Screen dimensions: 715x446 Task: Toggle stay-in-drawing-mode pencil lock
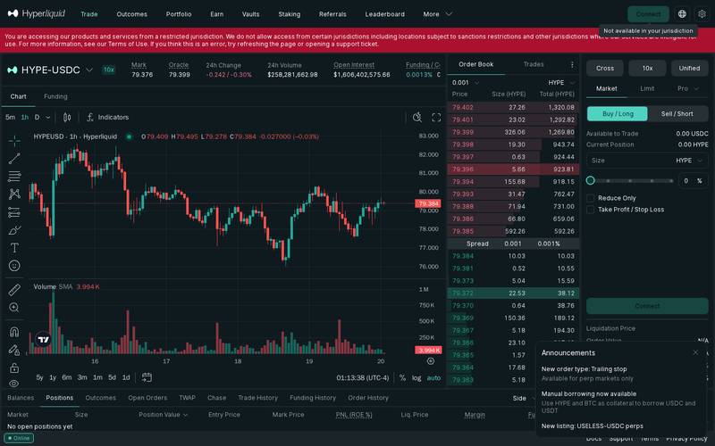click(x=14, y=350)
